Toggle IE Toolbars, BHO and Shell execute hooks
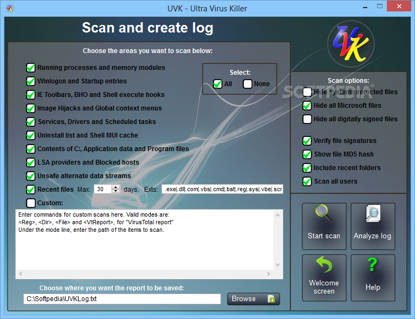 (x=31, y=95)
